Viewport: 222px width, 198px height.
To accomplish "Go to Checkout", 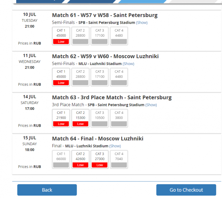I will pyautogui.click(x=186, y=190).
